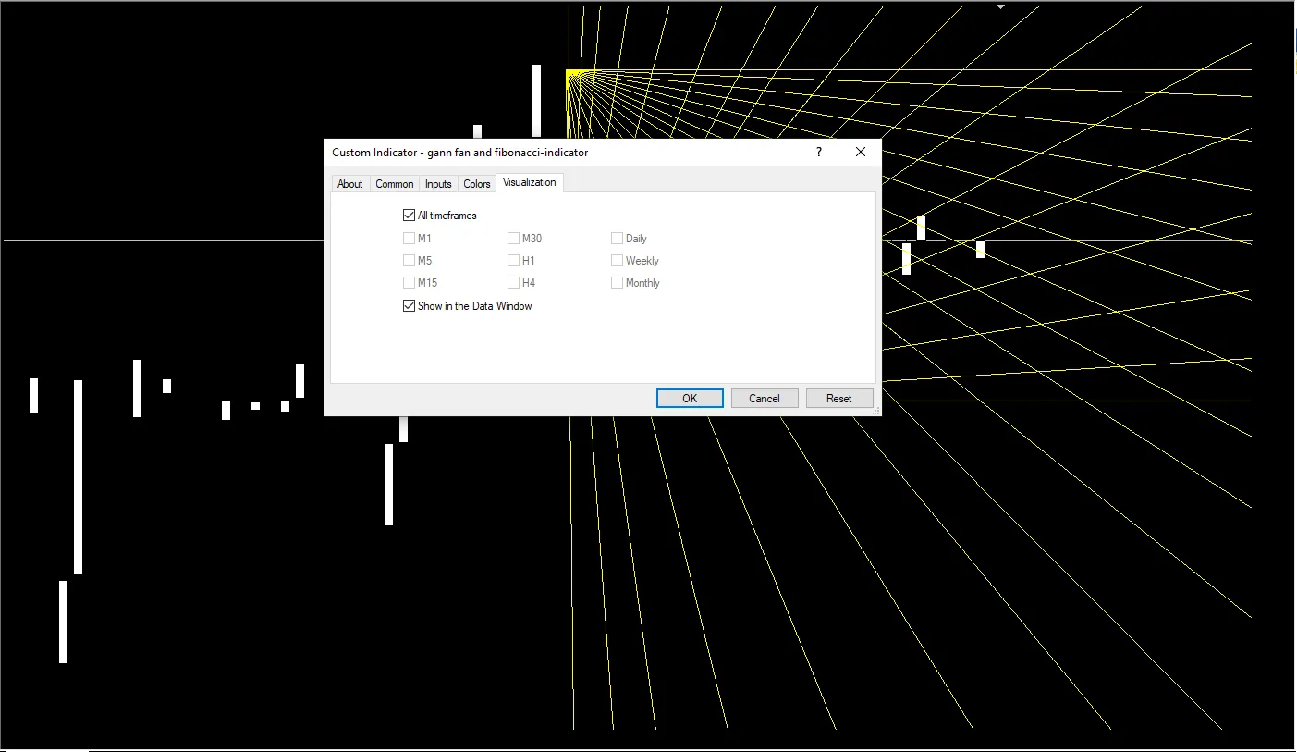The width and height of the screenshot is (1297, 752).
Task: Click Cancel to dismiss the dialog
Action: (765, 399)
